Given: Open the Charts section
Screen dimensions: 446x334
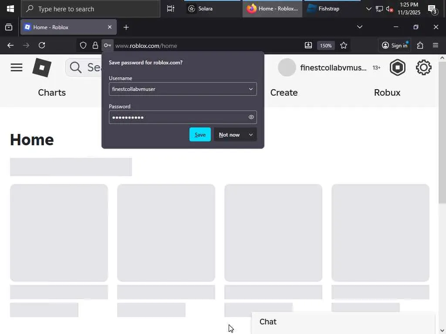Looking at the screenshot, I should point(52,93).
